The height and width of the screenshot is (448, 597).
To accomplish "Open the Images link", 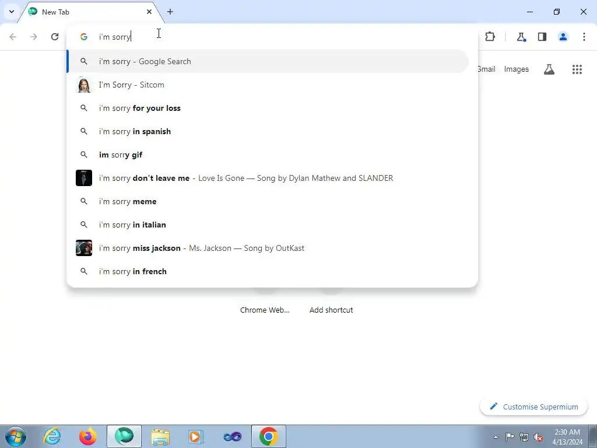I will tap(517, 69).
